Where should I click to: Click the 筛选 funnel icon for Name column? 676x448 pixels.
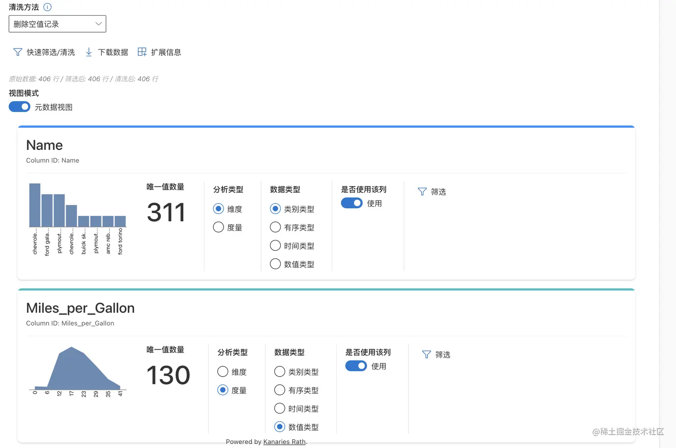[x=422, y=191]
